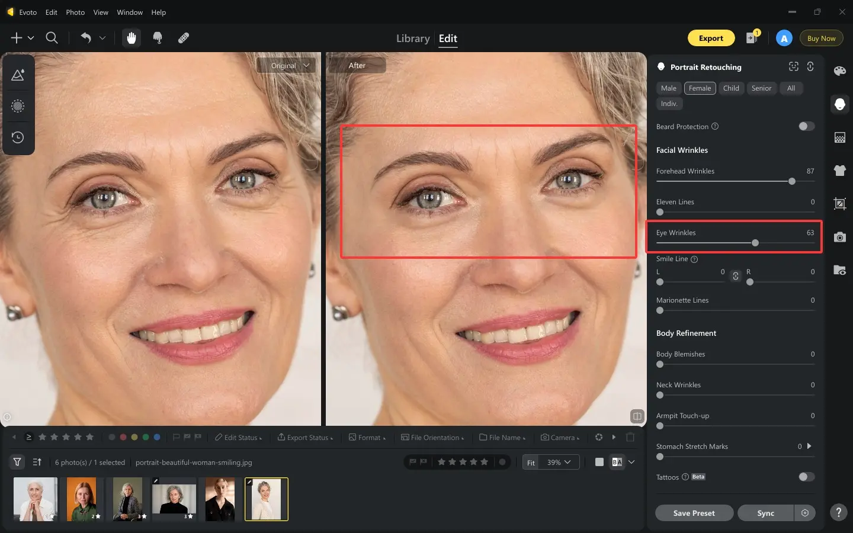Open the Crop tool panel icon
853x533 pixels.
(839, 204)
